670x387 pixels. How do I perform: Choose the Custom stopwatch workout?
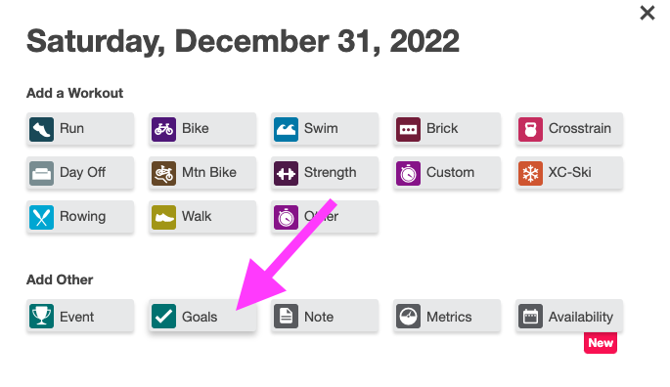[x=447, y=173]
